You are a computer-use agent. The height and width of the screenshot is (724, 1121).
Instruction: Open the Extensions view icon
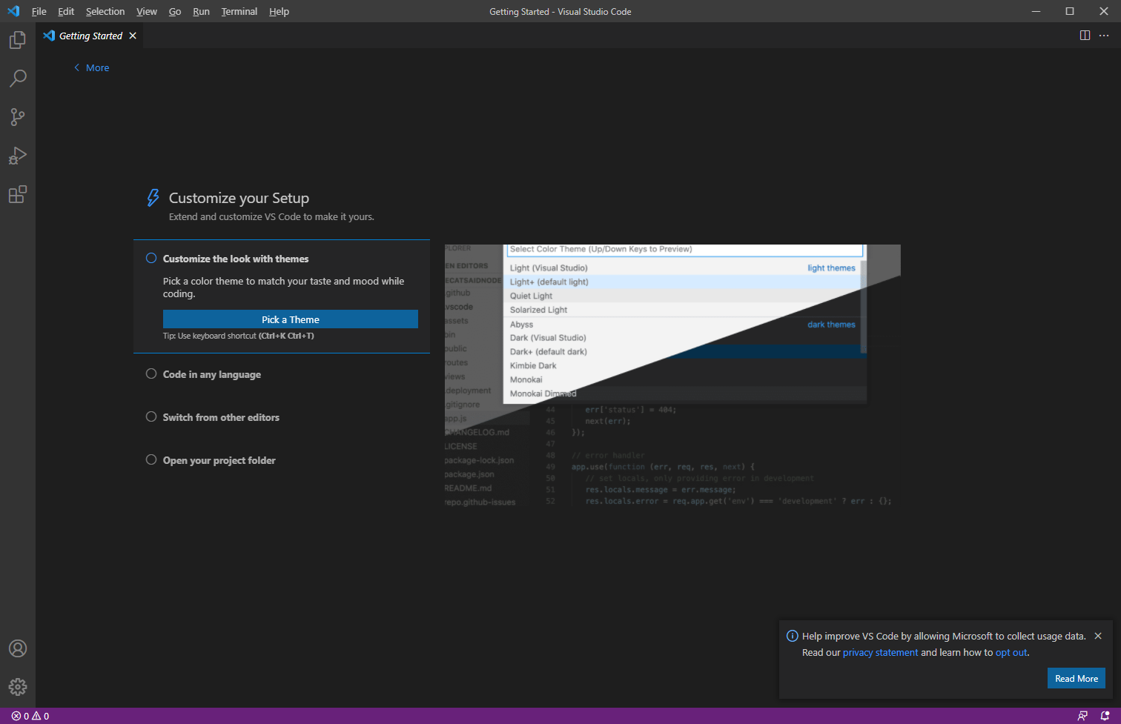pyautogui.click(x=18, y=194)
